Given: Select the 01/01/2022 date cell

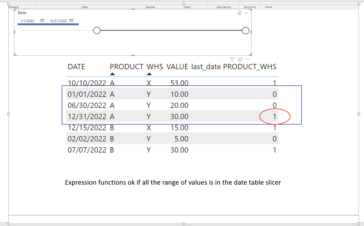Looking at the screenshot, I should [x=87, y=94].
